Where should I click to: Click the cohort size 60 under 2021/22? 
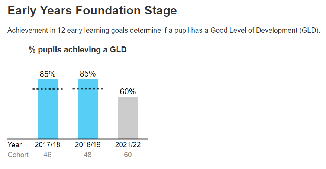pos(128,155)
